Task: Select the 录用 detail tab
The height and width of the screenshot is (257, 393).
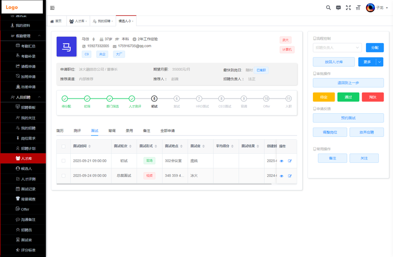Action: tap(129, 130)
